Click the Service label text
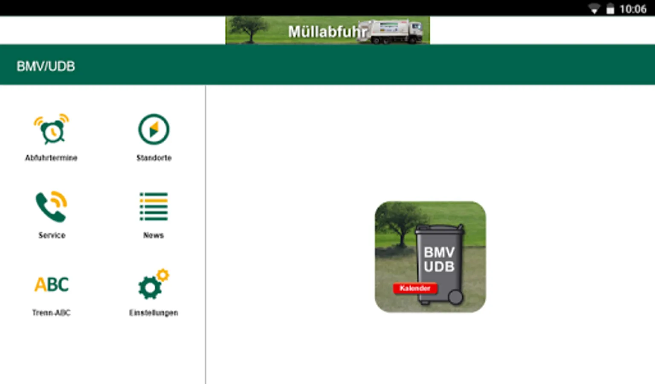The image size is (655, 384). [52, 235]
